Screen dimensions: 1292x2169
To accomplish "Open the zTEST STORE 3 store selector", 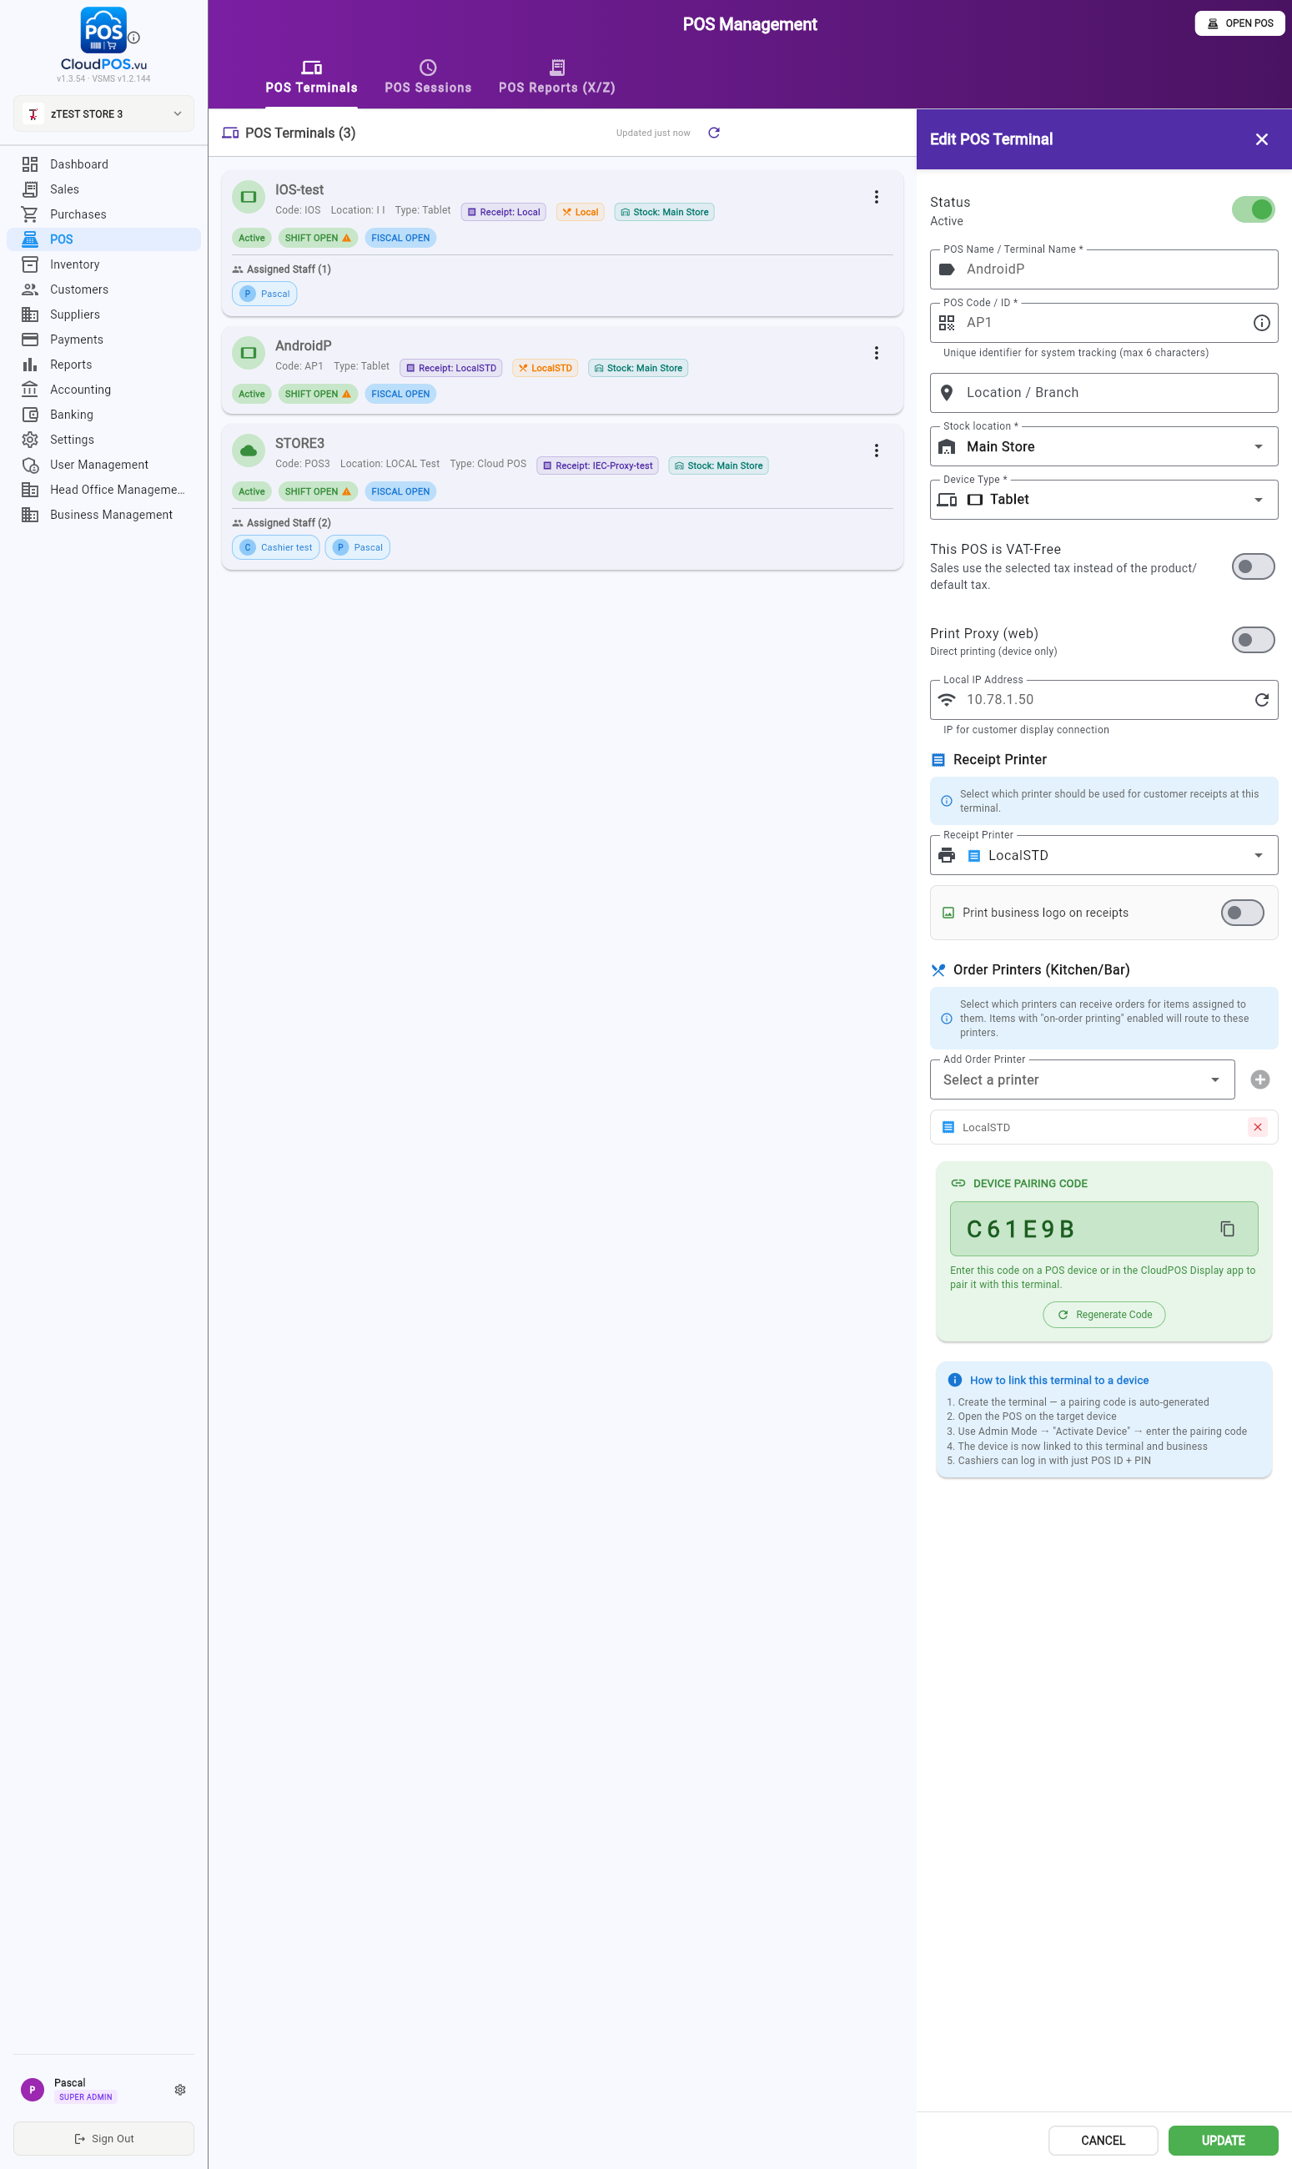I will [x=103, y=114].
